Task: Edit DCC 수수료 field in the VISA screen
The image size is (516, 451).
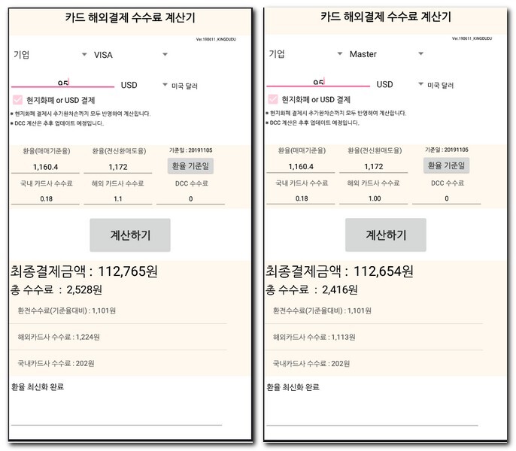Action: point(190,198)
